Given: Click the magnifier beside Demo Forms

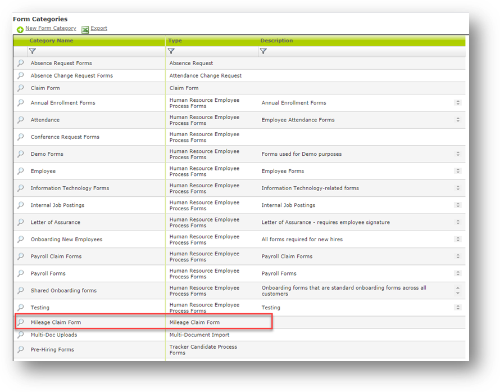Looking at the screenshot, I should coord(20,154).
